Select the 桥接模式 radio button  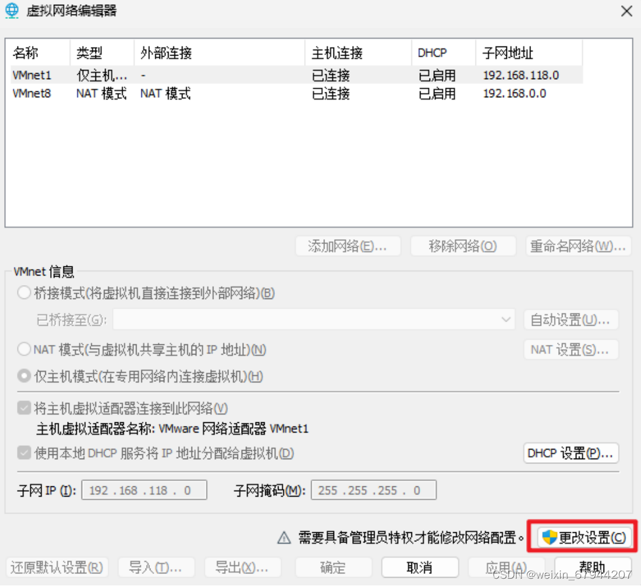(24, 292)
